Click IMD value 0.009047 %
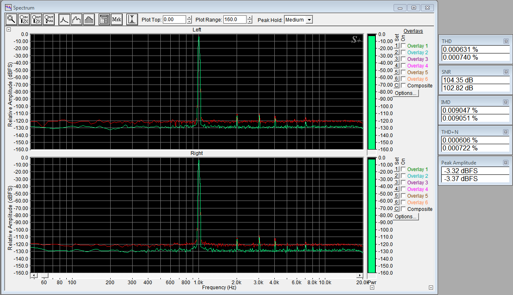This screenshot has height=295, width=513. coord(475,110)
